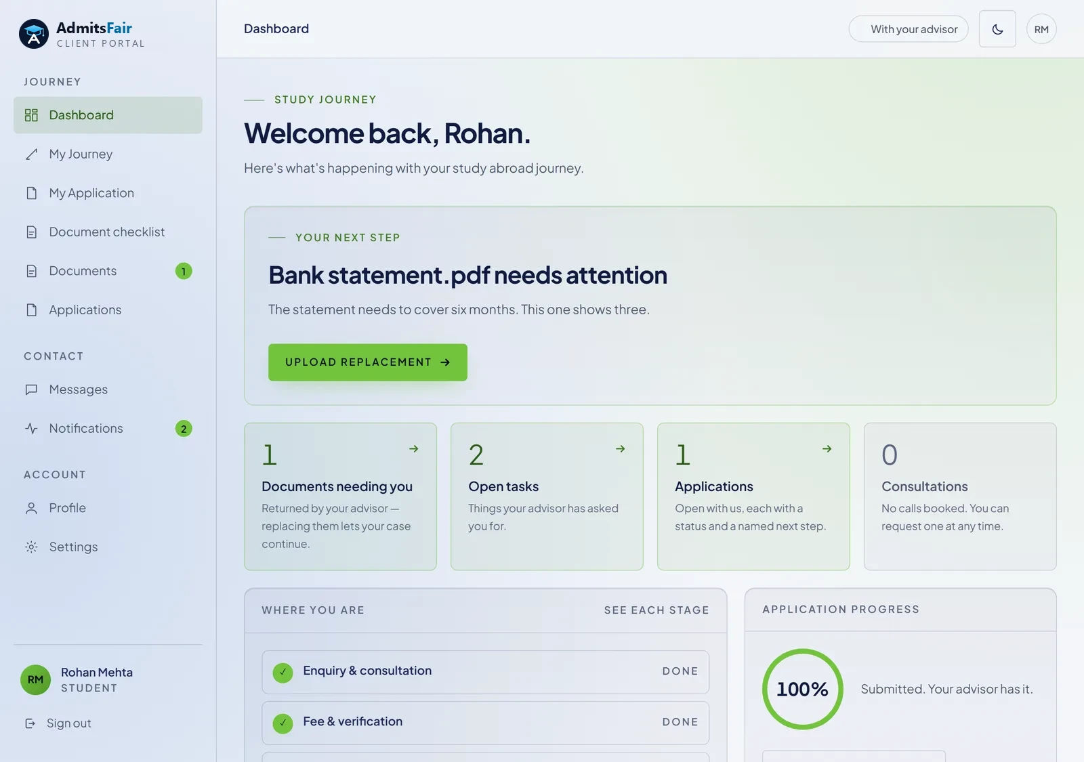Select Messages in the Contact section

(108, 389)
